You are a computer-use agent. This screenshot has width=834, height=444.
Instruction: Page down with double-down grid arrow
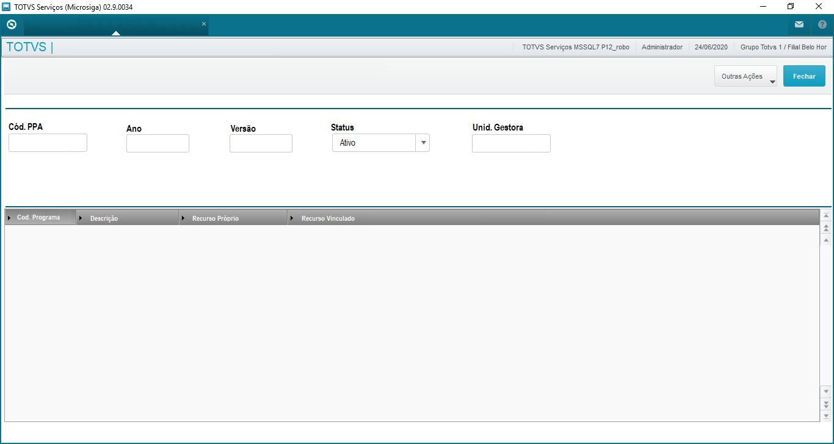pyautogui.click(x=826, y=404)
